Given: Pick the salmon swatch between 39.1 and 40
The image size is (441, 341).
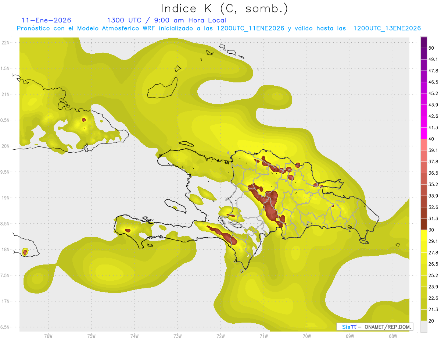Looking at the screenshot, I should (x=424, y=145).
